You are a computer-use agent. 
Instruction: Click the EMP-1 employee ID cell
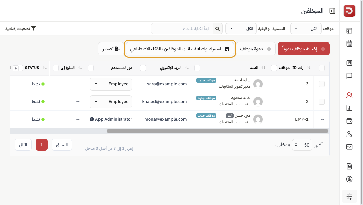click(302, 119)
